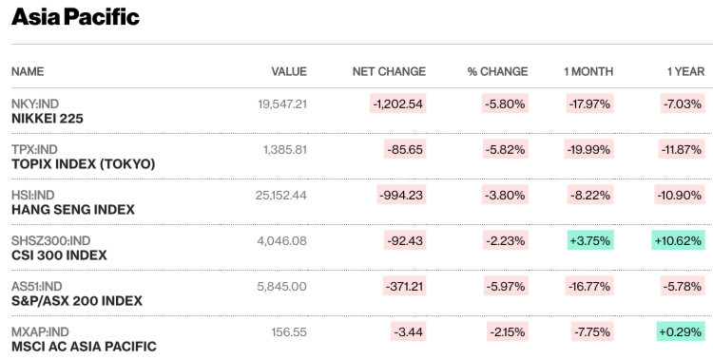
Task: Click the NKY:IND ticker symbol
Action: point(35,104)
